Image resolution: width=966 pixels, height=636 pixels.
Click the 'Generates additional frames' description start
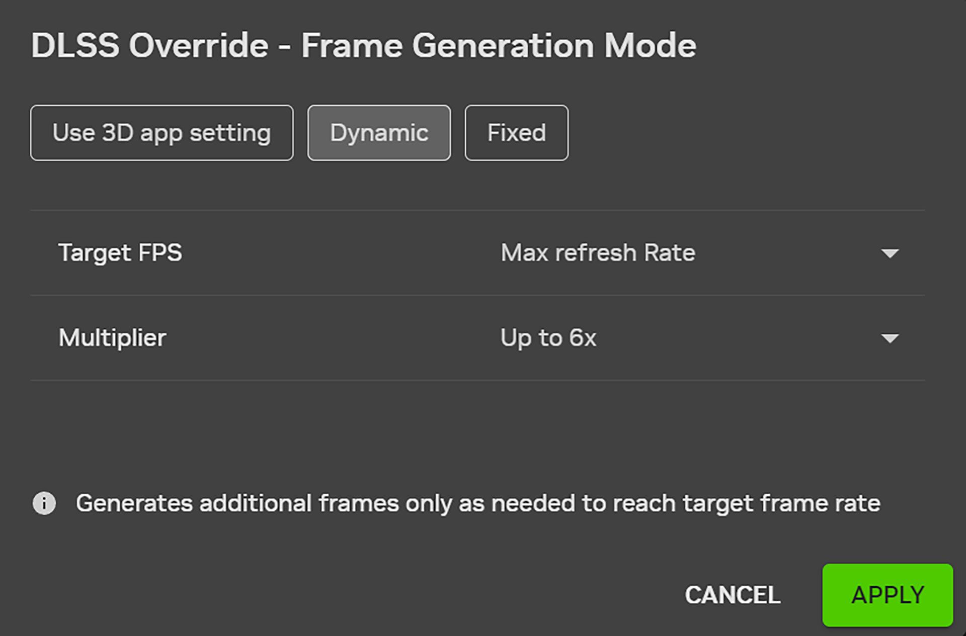134,503
